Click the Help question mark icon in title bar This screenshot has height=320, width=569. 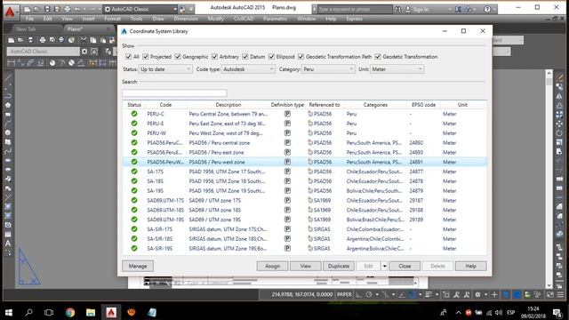click(x=487, y=9)
